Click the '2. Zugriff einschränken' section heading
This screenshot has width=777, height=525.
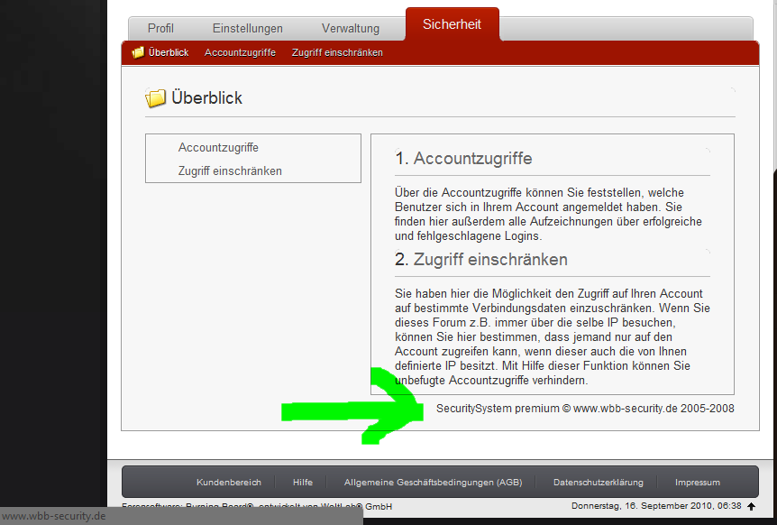(481, 260)
